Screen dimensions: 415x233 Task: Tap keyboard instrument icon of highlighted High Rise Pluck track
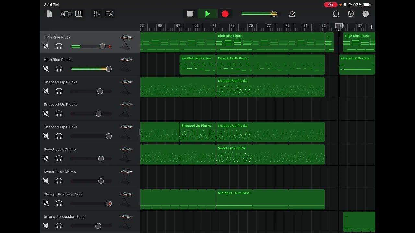(x=126, y=42)
